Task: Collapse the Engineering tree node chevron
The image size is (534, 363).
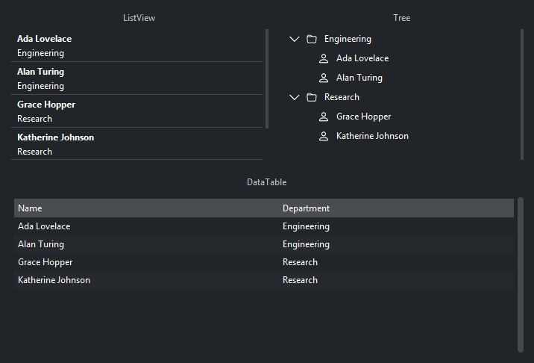Action: [295, 39]
